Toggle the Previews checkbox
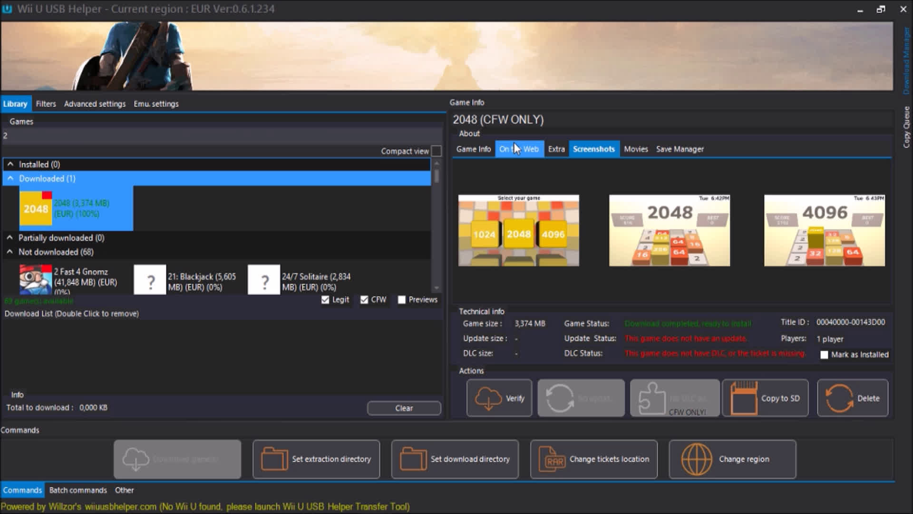Image resolution: width=913 pixels, height=514 pixels. [402, 300]
